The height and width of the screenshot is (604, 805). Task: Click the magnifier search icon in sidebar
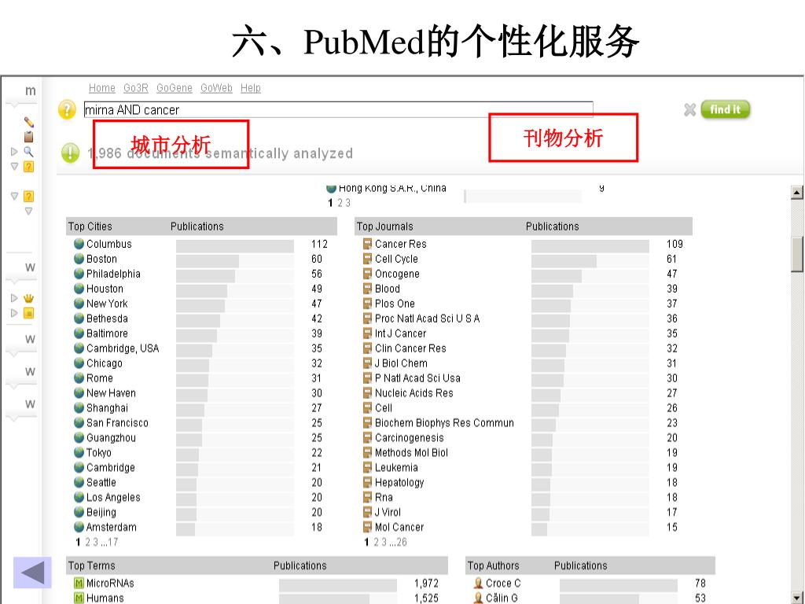coord(29,152)
